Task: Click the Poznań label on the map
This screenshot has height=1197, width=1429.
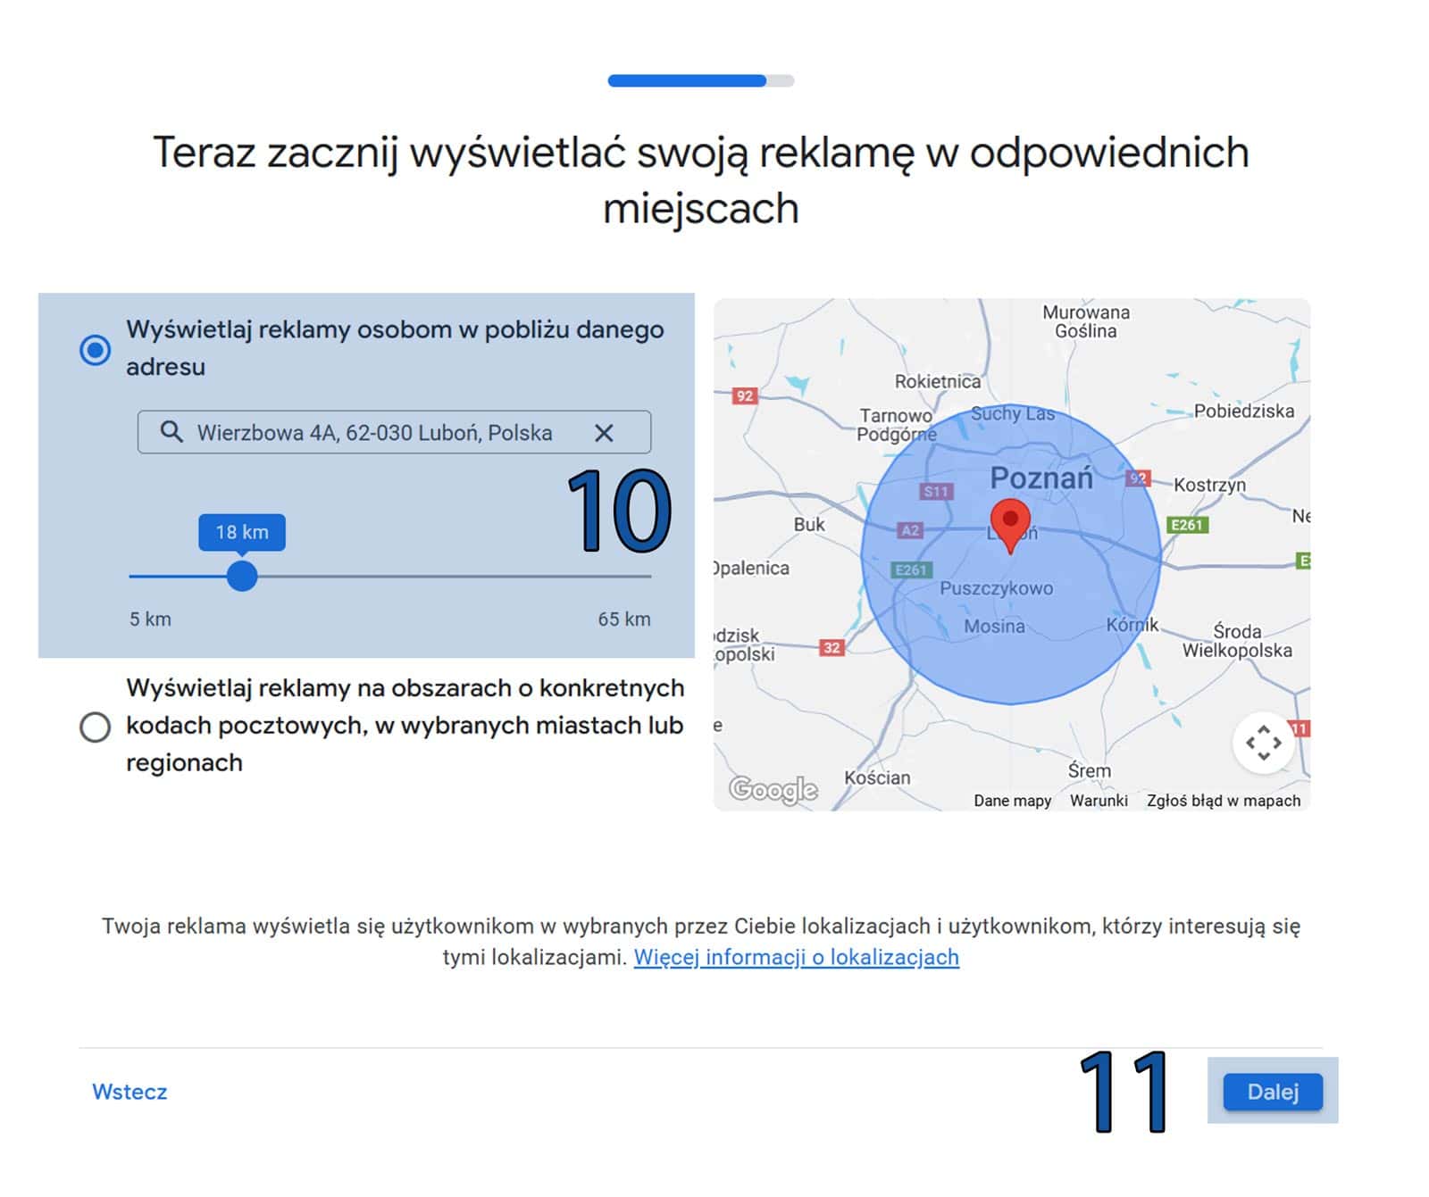Action: [1041, 478]
